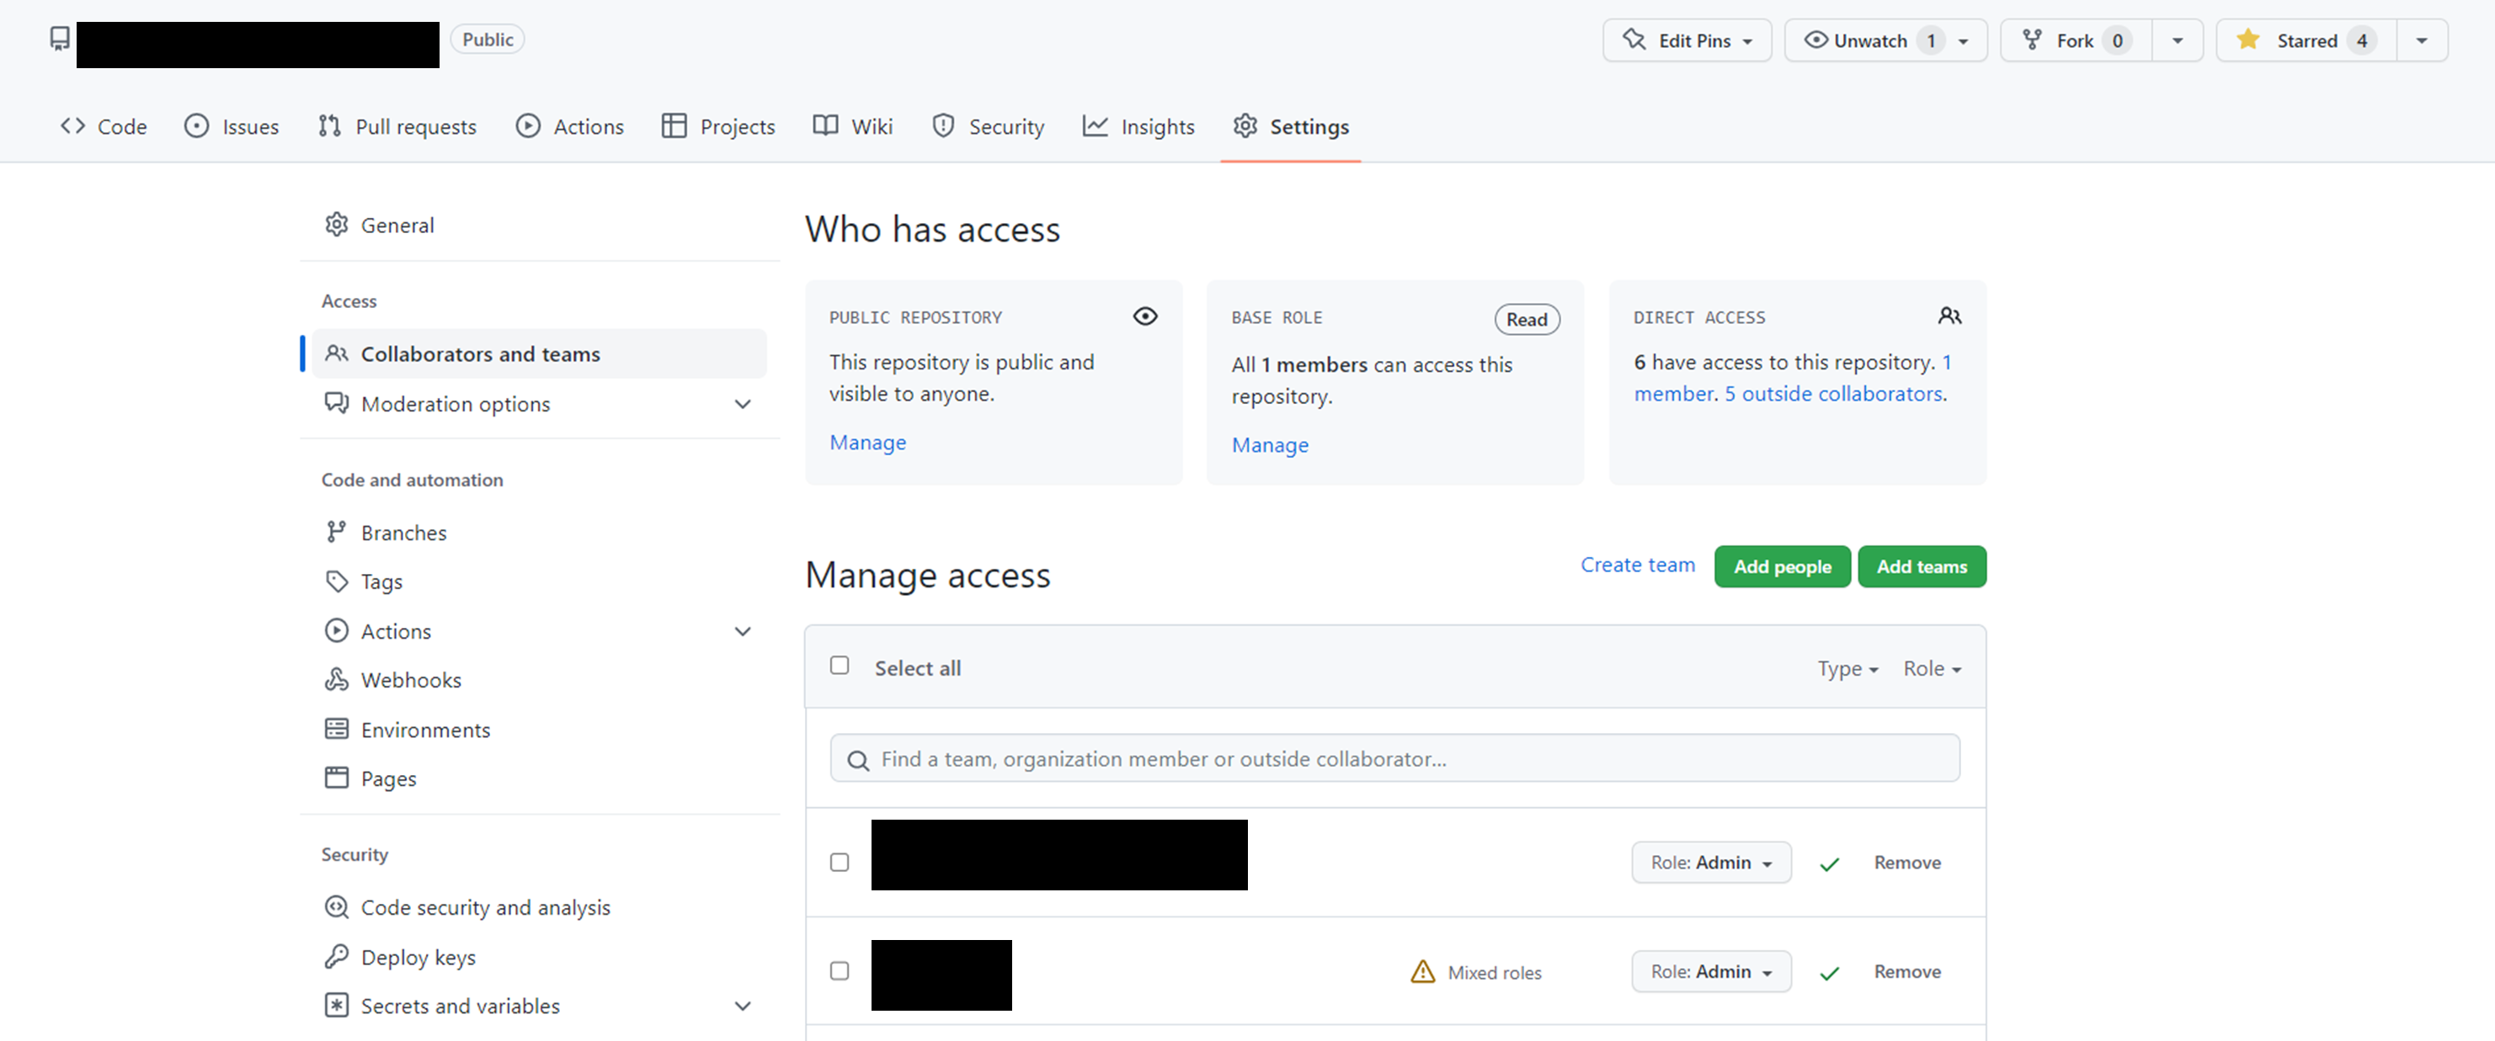Open Role: Admin dropdown in first row

tap(1710, 862)
